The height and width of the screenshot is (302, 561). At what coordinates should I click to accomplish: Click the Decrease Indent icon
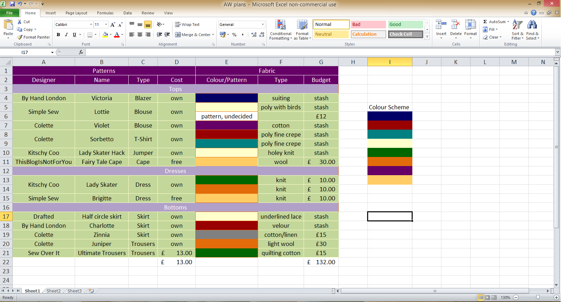click(x=159, y=35)
